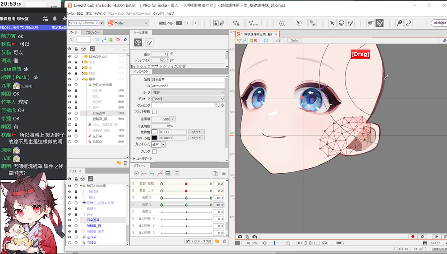Click the Solo button
Image resolution: width=447 pixels, height=254 pixels.
click(295, 41)
